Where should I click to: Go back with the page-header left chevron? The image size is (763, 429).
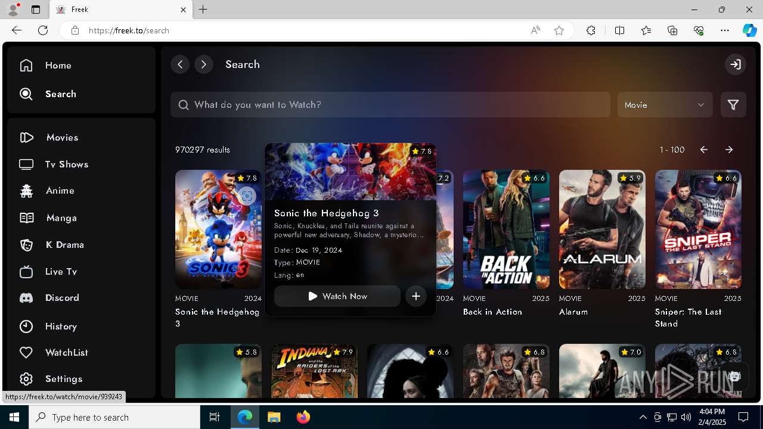(180, 64)
